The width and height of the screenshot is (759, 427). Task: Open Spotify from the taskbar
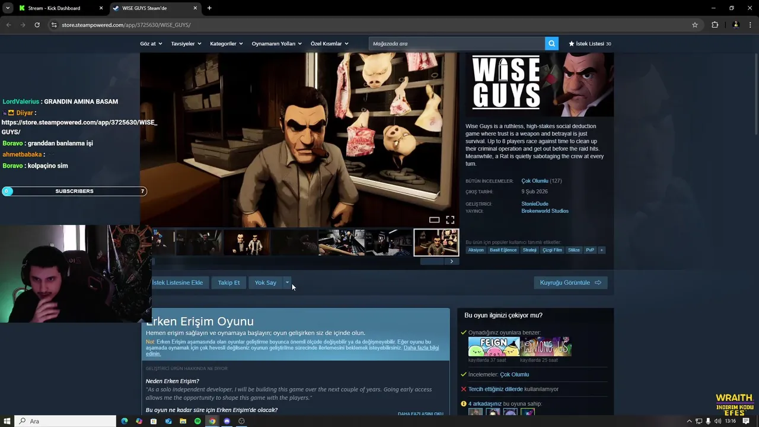pyautogui.click(x=197, y=421)
